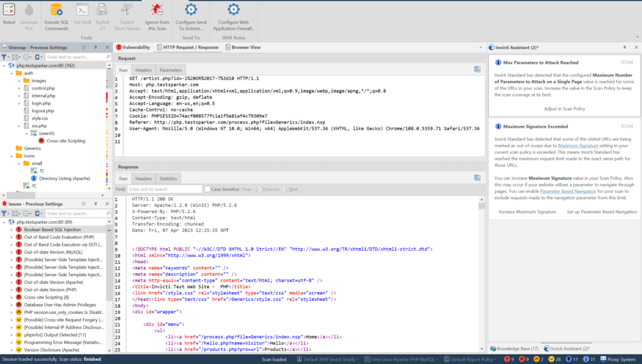Open the Request Headers tab
642x364 pixels.
tap(144, 70)
